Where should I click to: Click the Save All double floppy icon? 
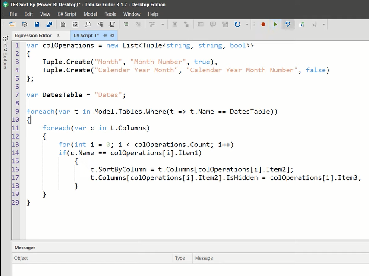[49, 25]
